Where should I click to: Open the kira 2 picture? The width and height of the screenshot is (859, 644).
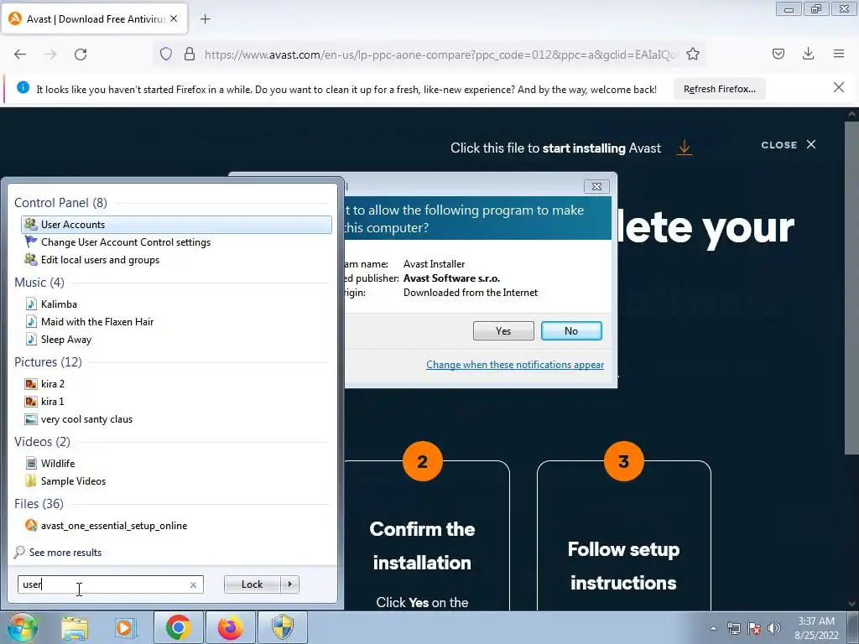[x=53, y=383]
